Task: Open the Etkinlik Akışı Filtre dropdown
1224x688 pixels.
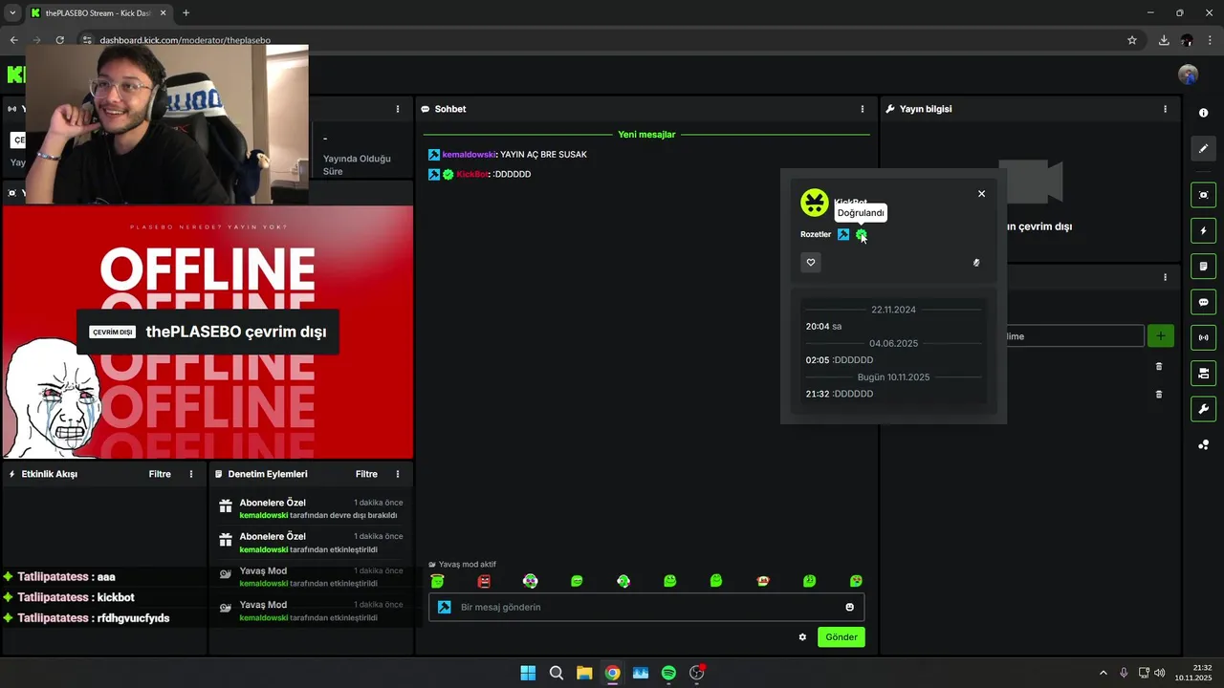Action: (x=160, y=474)
